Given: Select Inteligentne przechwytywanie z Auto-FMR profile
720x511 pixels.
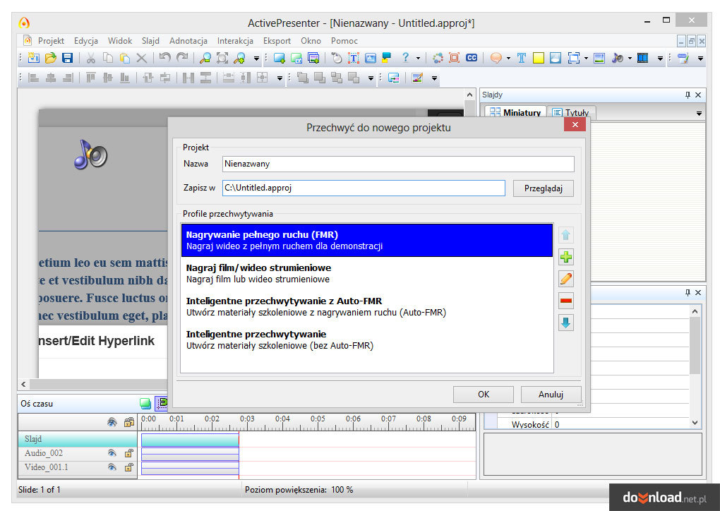Looking at the screenshot, I should coord(367,306).
